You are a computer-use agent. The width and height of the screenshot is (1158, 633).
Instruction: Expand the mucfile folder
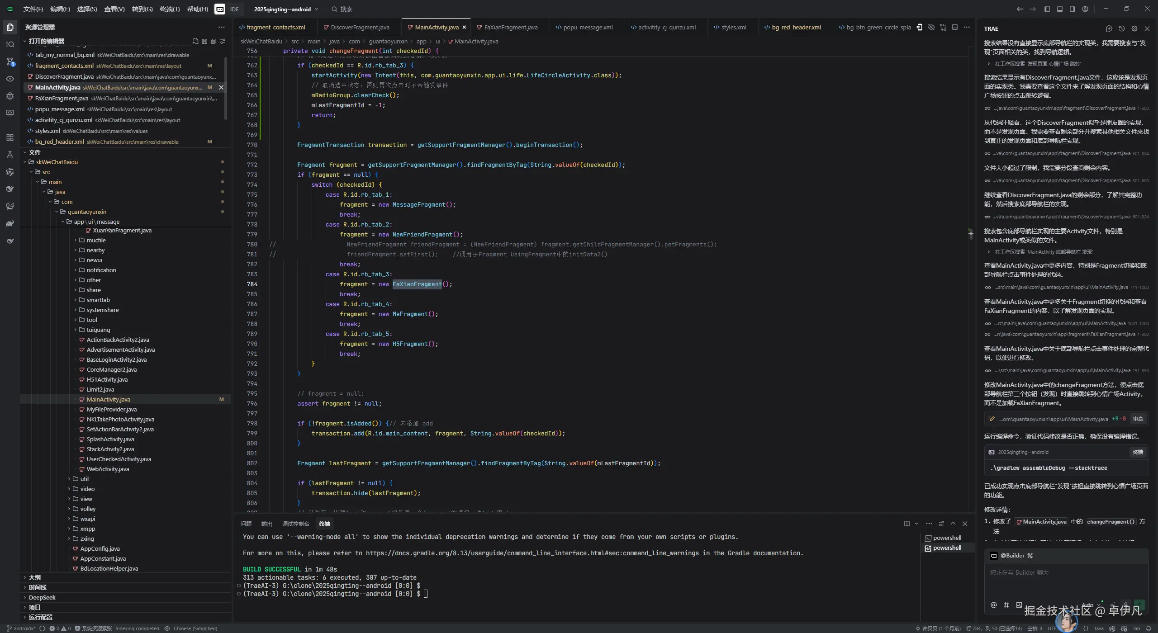pos(96,240)
